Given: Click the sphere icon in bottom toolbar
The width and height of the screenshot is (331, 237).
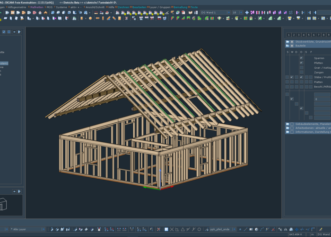Looking at the screenshot, I should click(256, 229).
